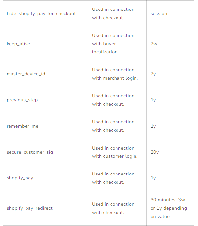Select the merchant login description text
Screen dimensions: 198x226
[115, 74]
